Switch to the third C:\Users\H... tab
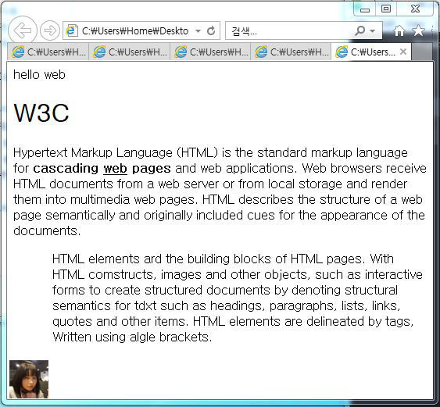The height and width of the screenshot is (407, 440). 210,52
